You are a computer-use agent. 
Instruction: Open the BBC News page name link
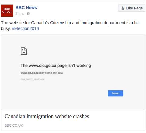click(x=26, y=8)
